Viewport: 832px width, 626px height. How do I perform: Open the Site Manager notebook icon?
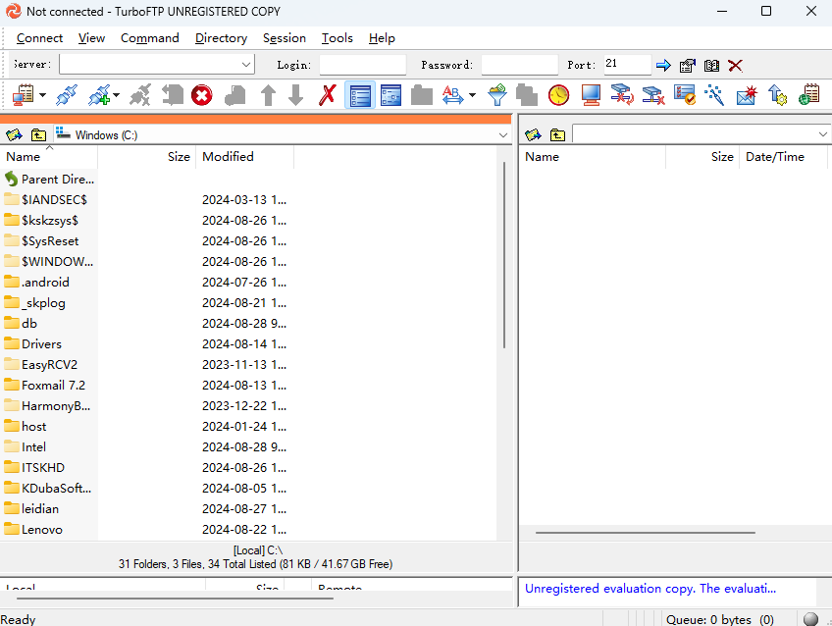point(23,95)
